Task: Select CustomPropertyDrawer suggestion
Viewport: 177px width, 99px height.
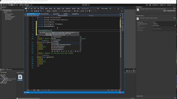Action: pos(66,50)
